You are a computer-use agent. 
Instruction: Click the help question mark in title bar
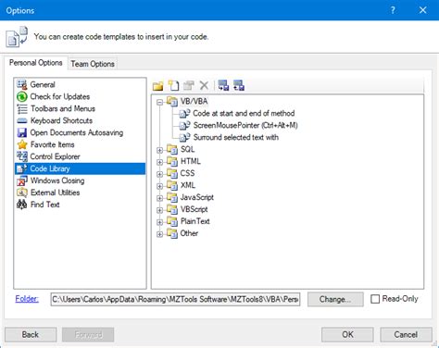393,10
